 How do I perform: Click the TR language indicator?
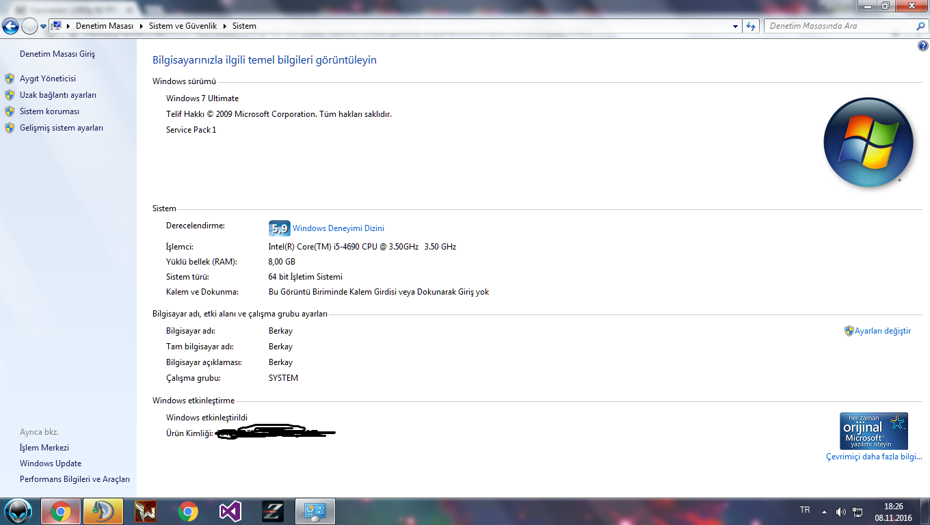805,510
